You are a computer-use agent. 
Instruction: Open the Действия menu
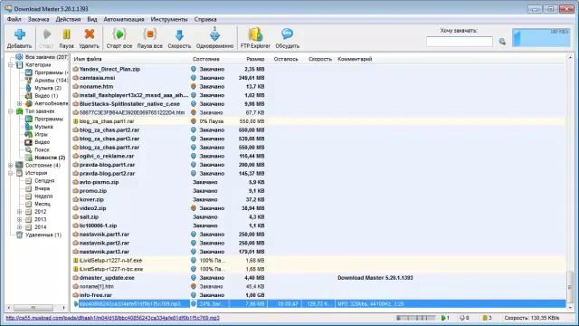[68, 19]
